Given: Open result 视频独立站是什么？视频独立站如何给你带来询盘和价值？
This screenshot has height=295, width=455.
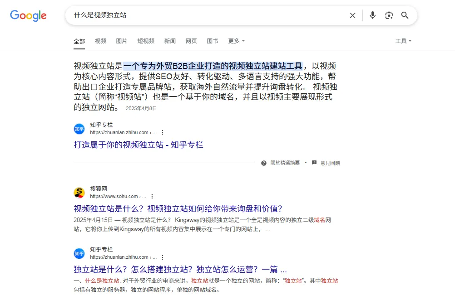Looking at the screenshot, I should (x=178, y=208).
